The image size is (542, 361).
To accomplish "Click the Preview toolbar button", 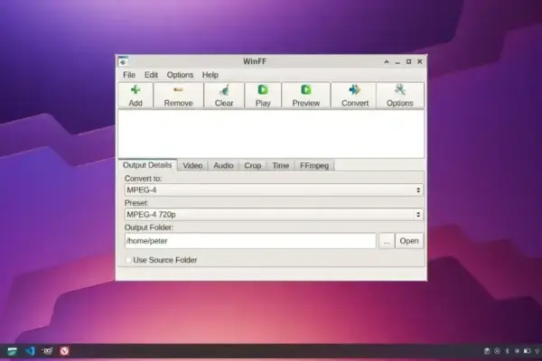I will 306,96.
